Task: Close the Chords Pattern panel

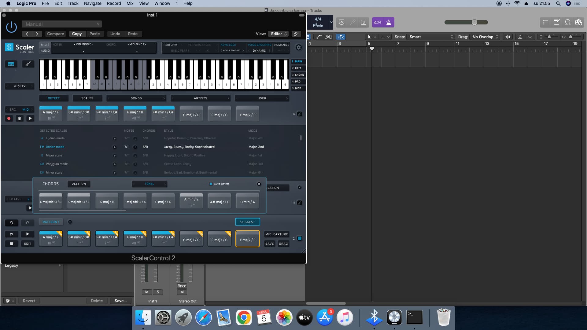Action: (259, 184)
